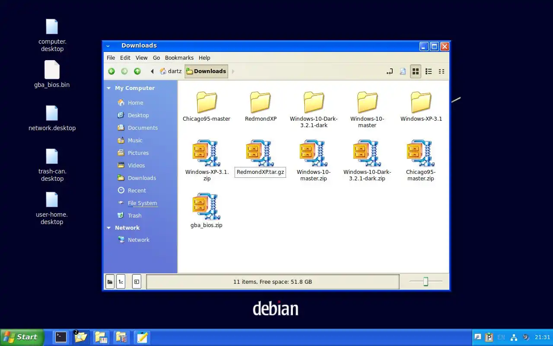Switch to icon view

point(416,71)
